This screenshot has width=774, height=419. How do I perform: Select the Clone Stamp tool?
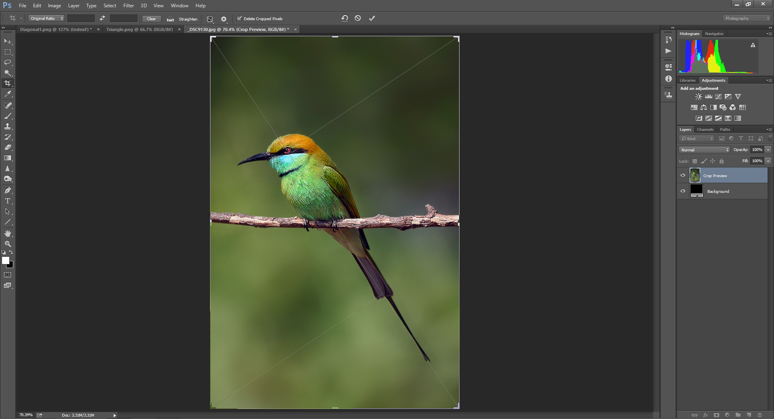(x=8, y=126)
